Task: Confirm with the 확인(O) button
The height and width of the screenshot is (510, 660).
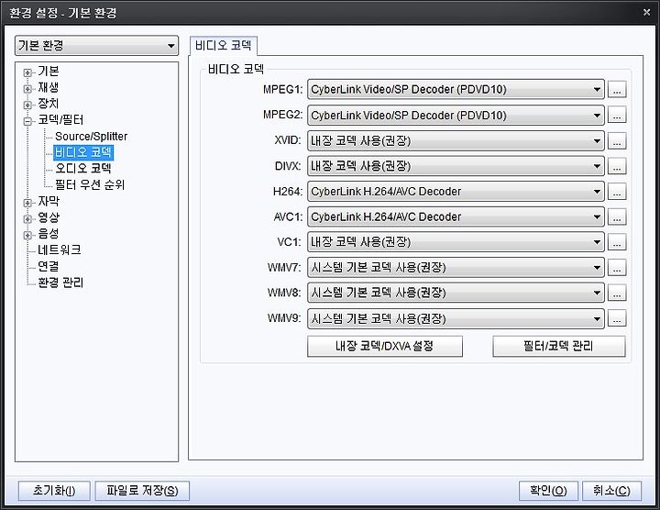Action: coord(548,491)
